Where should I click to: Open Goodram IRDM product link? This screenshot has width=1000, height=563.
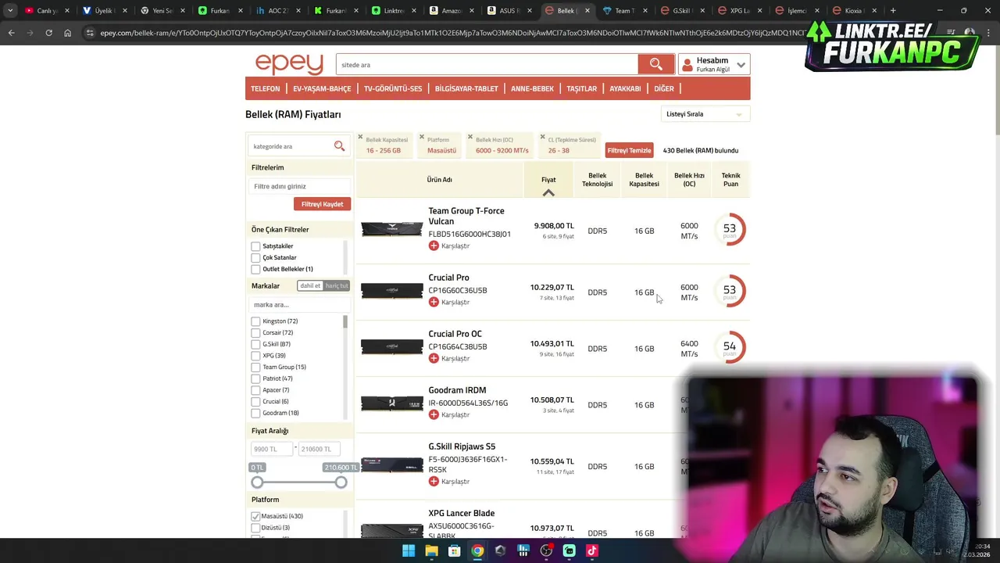click(x=457, y=390)
